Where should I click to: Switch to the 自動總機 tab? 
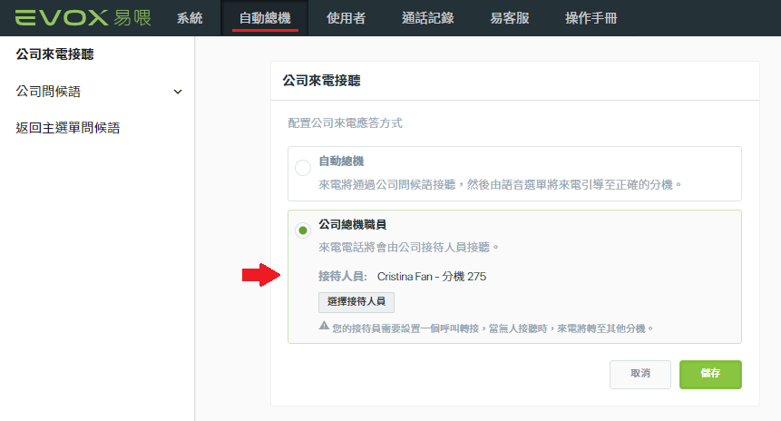pyautogui.click(x=265, y=18)
